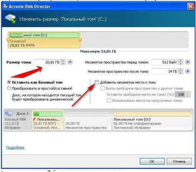Image resolution: width=196 pixels, height=172 pixels.
Task: Click the Диск 1 drive icon
Action: tap(9, 114)
